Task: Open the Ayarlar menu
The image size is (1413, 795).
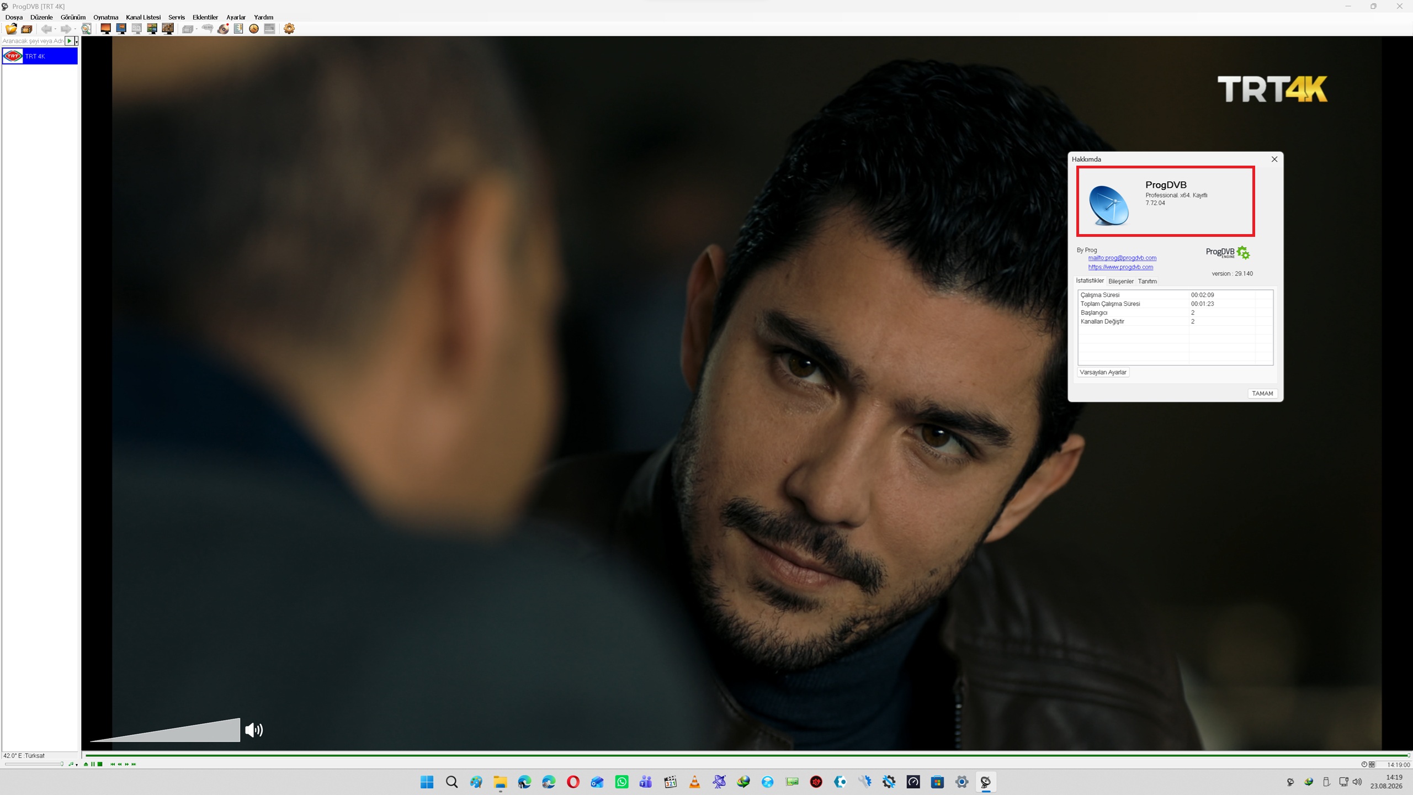Action: (236, 17)
